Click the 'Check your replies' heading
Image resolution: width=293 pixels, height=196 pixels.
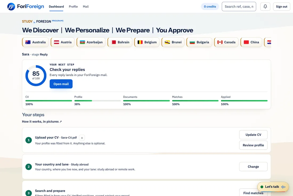(x=67, y=69)
